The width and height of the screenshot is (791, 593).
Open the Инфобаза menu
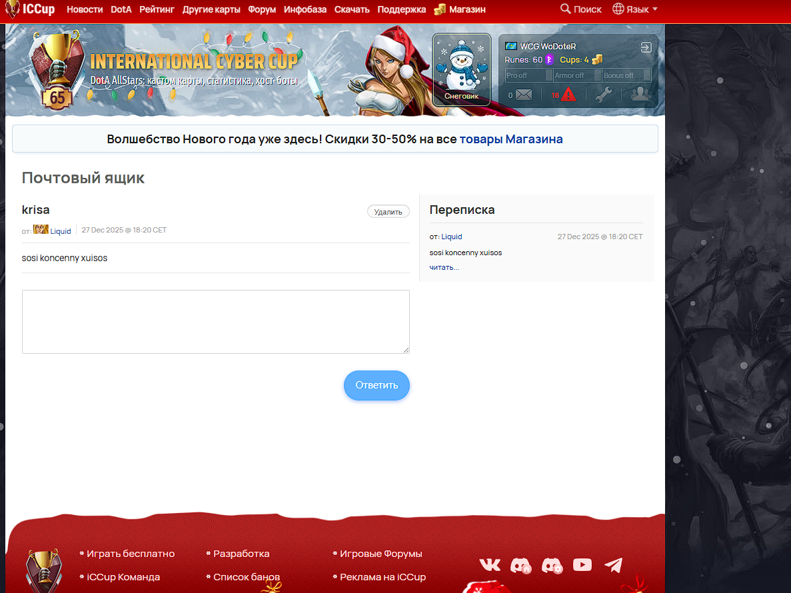click(305, 9)
